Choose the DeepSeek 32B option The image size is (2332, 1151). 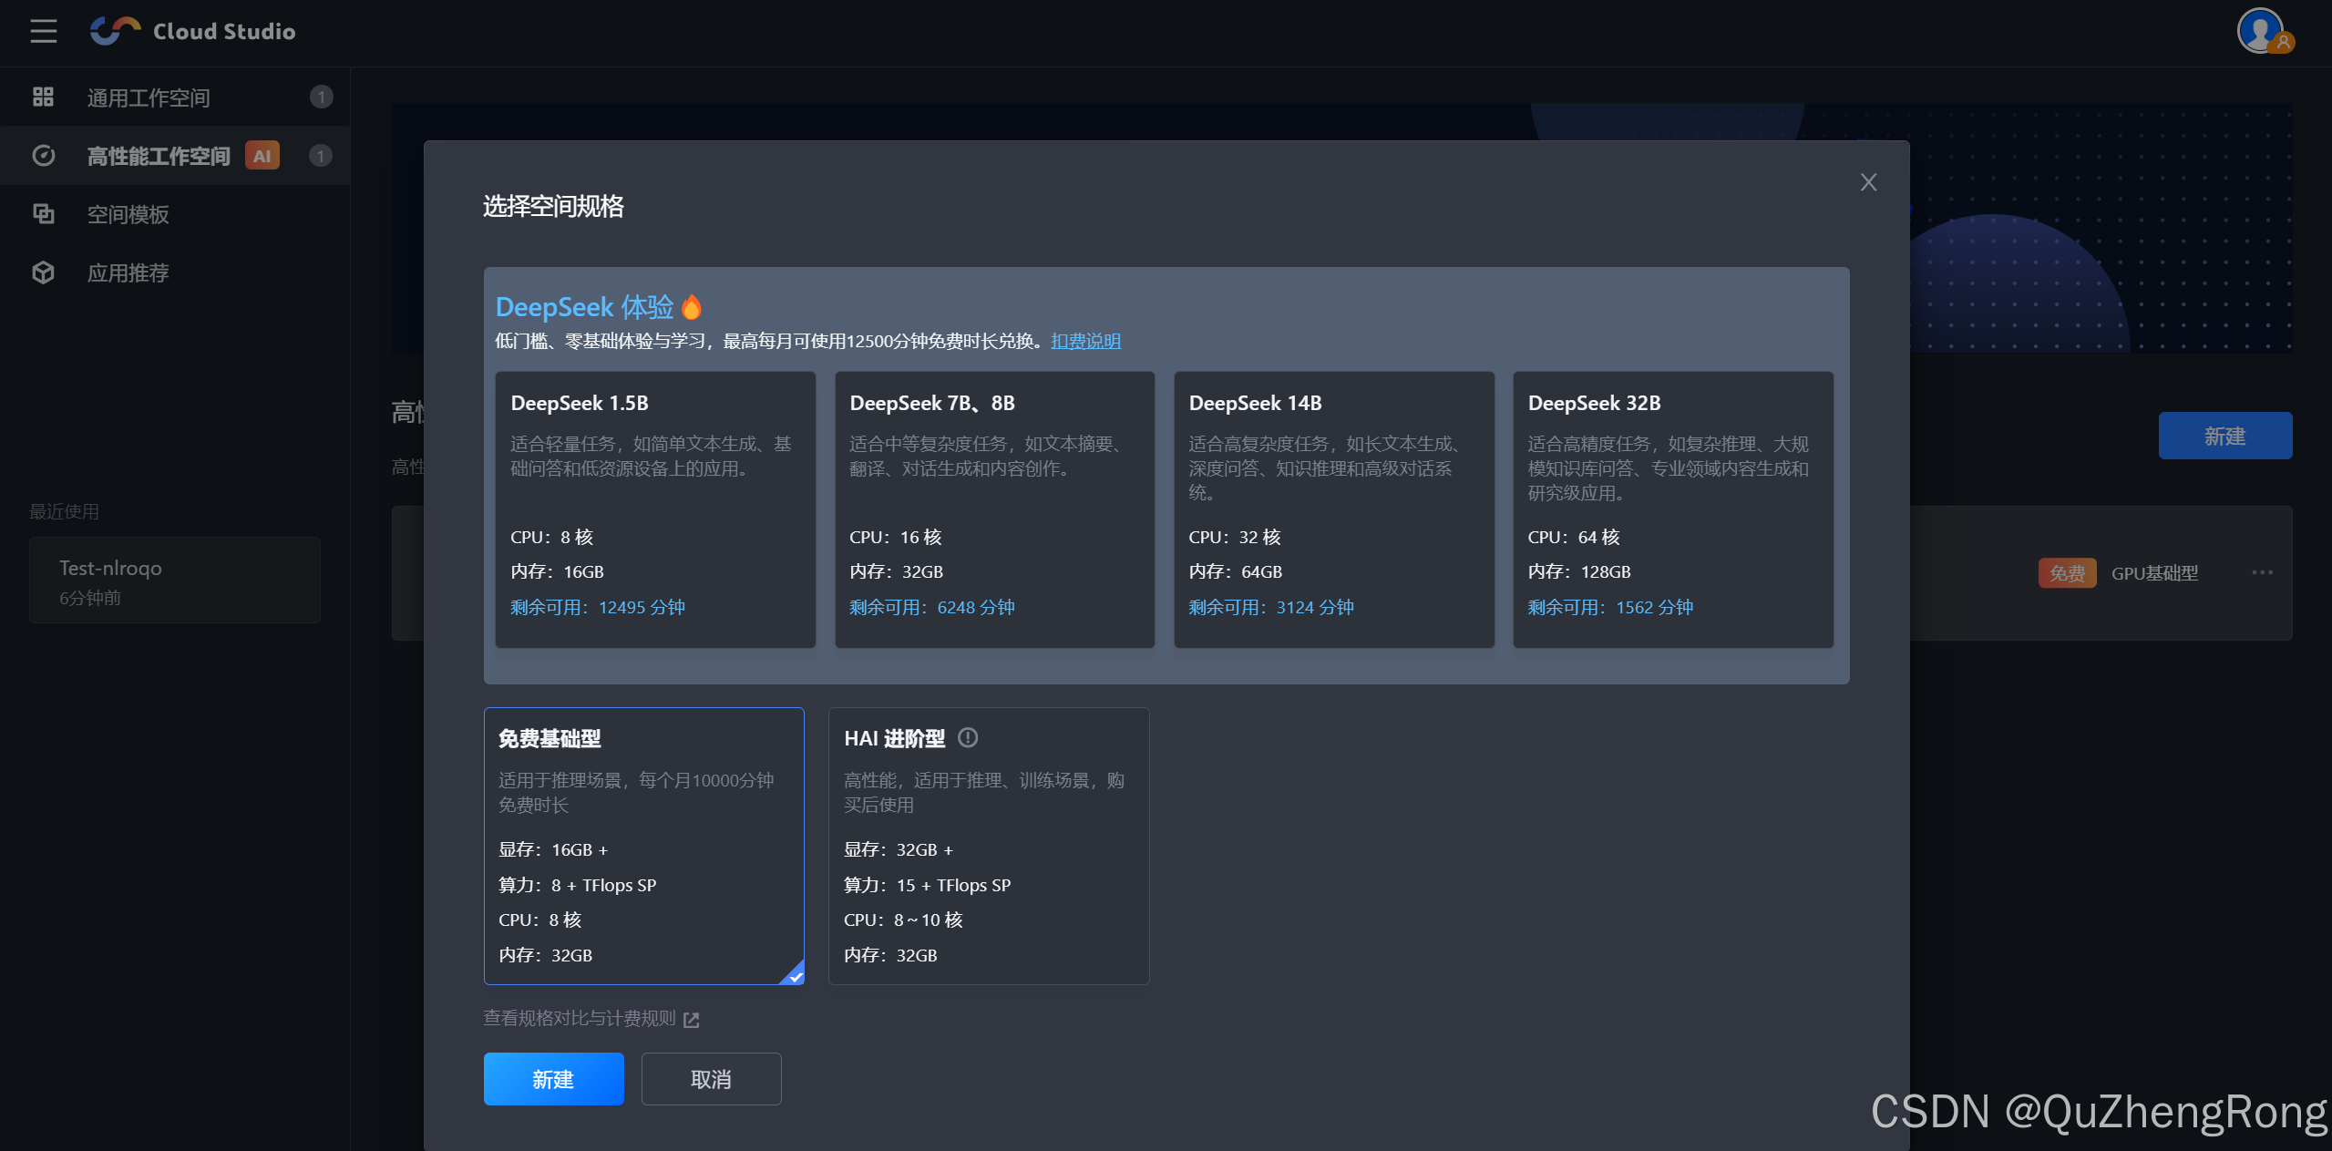[x=1672, y=509]
